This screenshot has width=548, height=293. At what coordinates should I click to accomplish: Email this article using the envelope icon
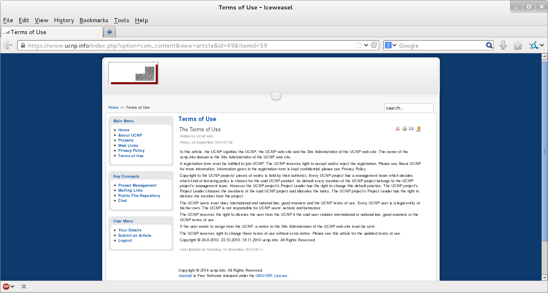411,129
